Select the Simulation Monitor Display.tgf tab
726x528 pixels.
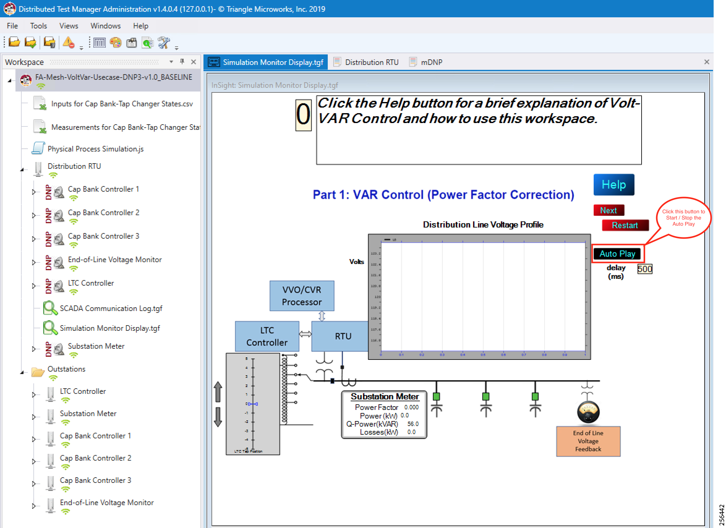[266, 62]
